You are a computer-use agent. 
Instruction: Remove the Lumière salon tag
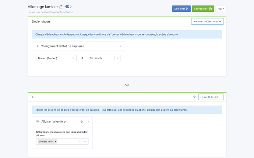(56, 141)
